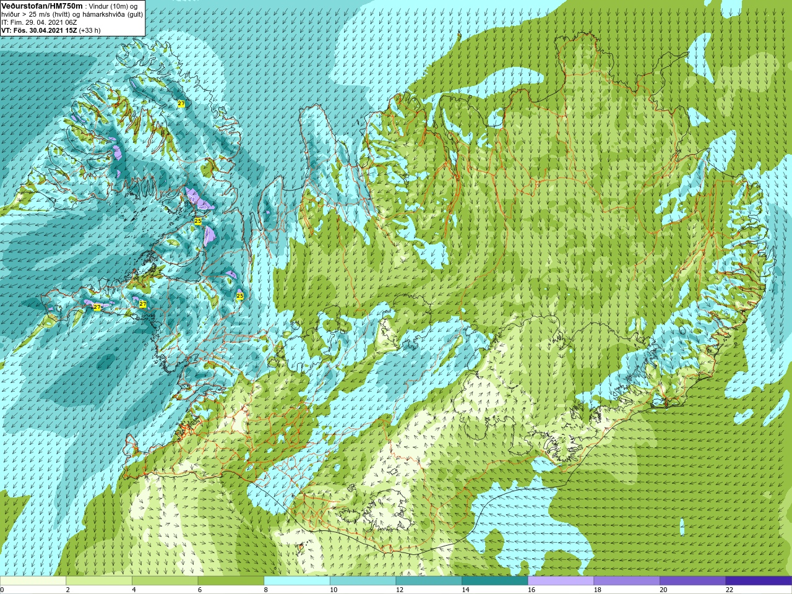792x594 pixels.
Task: Click the legend tick label '12'
Action: tap(400, 590)
